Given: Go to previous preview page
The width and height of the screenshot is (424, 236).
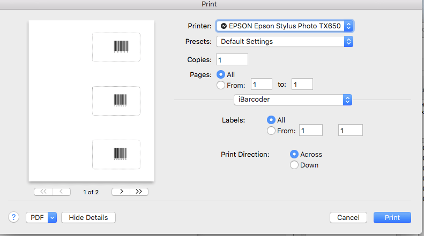Looking at the screenshot, I should coord(62,192).
